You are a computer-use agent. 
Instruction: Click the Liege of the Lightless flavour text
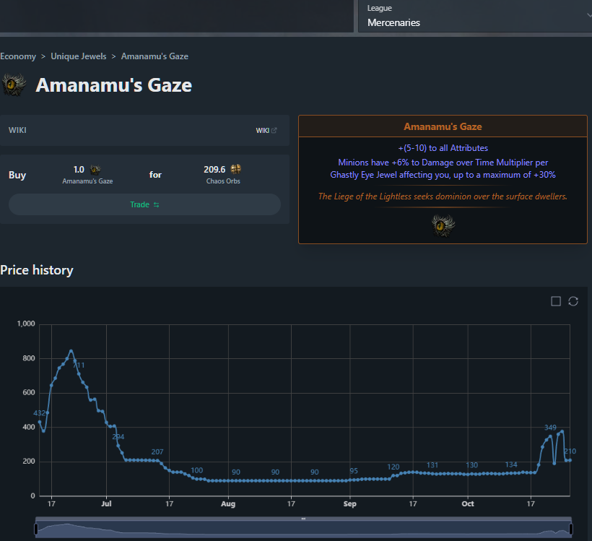[x=443, y=196]
